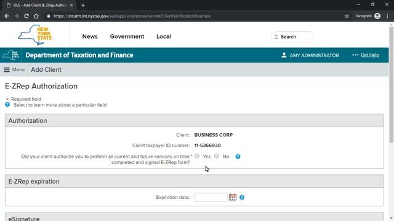Screen dimensions: 394x221
Task: Click the scrollbar down arrow
Action: 392,219
